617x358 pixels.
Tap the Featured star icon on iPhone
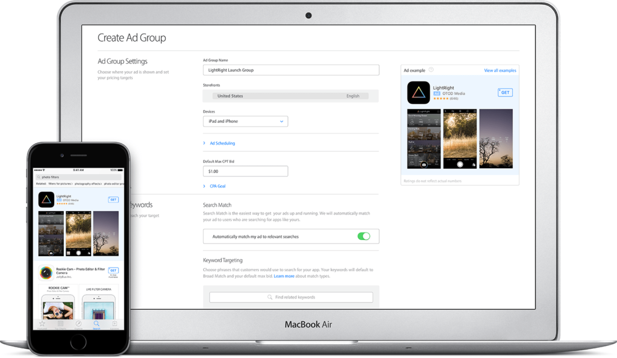[42, 324]
